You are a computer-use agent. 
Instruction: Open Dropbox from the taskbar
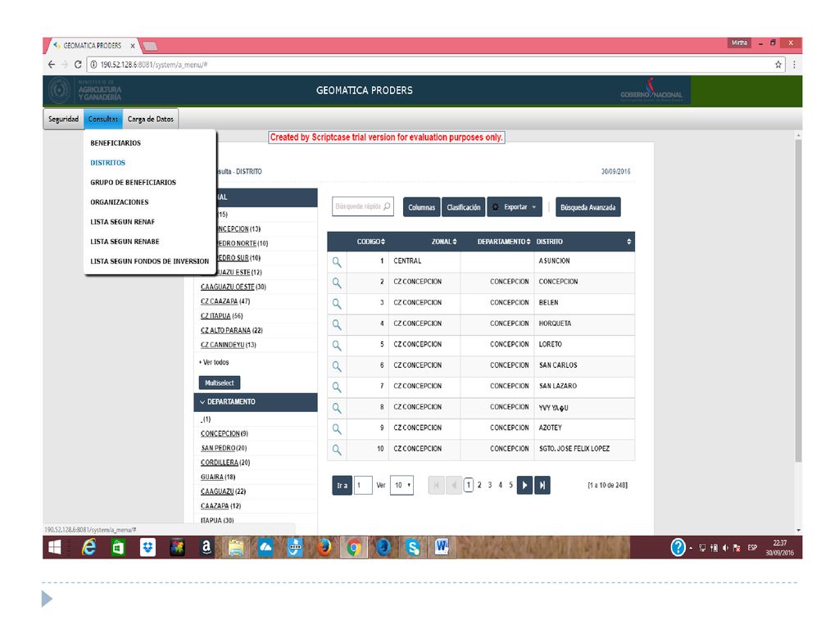click(x=147, y=547)
